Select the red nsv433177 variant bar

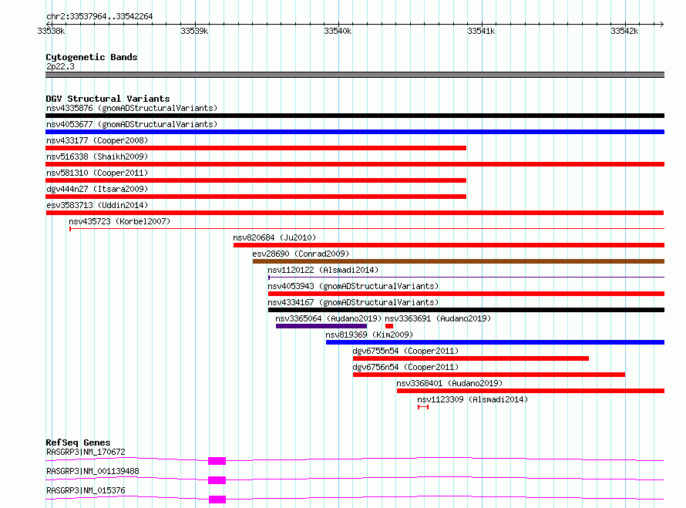coord(256,148)
